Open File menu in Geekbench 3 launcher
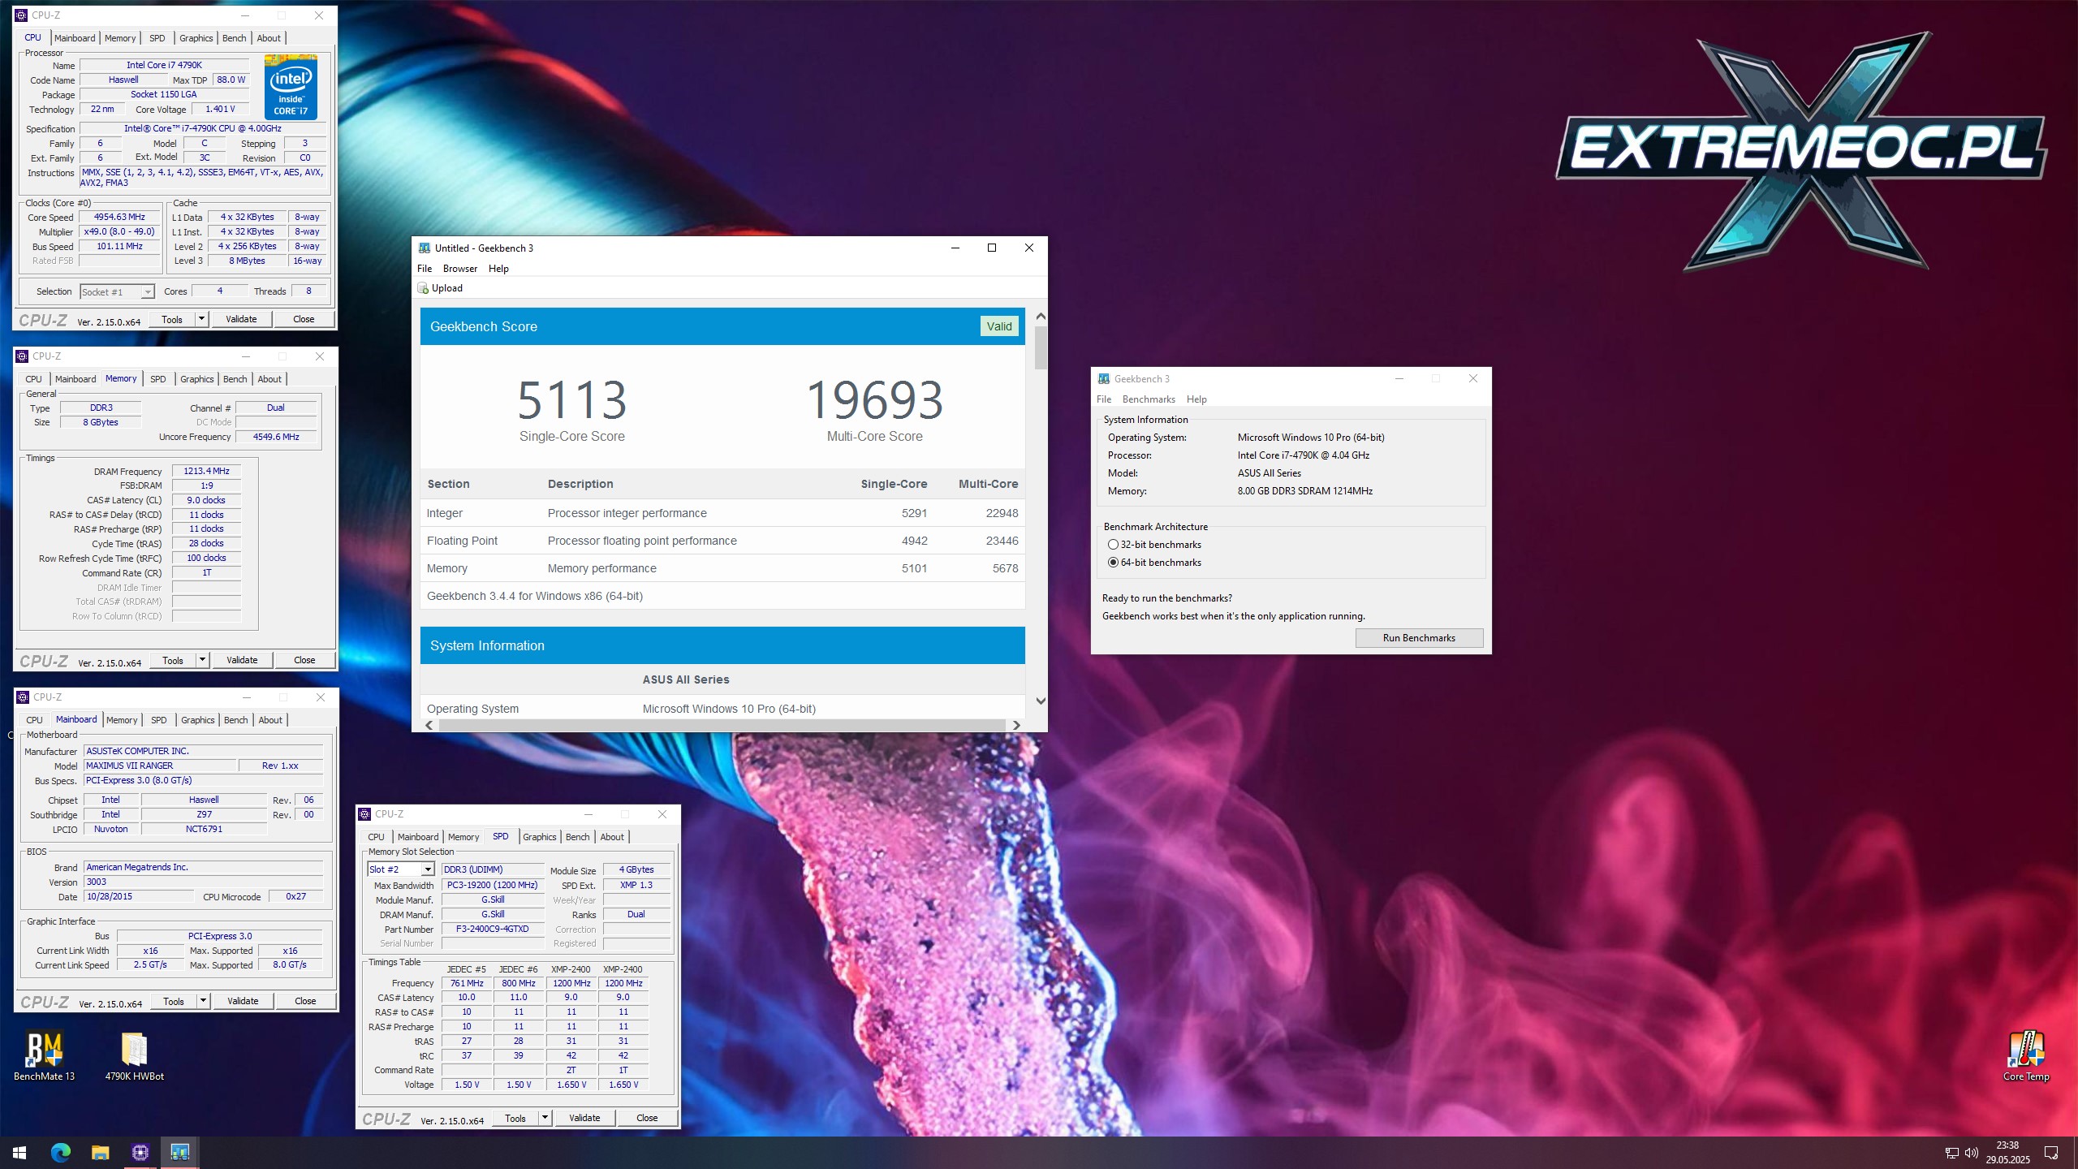 pyautogui.click(x=1104, y=399)
